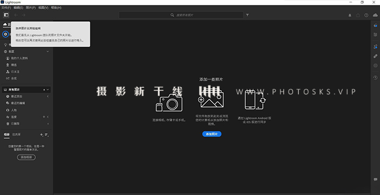Expand the 最近添加 recently added arrow
This screenshot has width=380, height=195.
coord(48,96)
